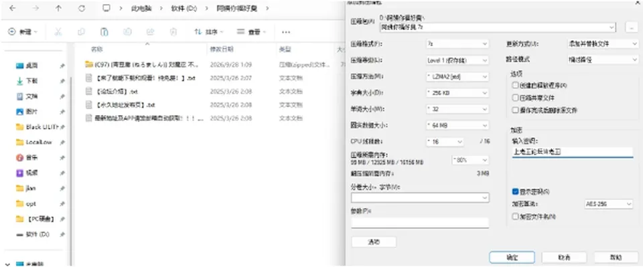This screenshot has width=643, height=267.
Task: Toggle the show password checkbox
Action: pos(516,191)
